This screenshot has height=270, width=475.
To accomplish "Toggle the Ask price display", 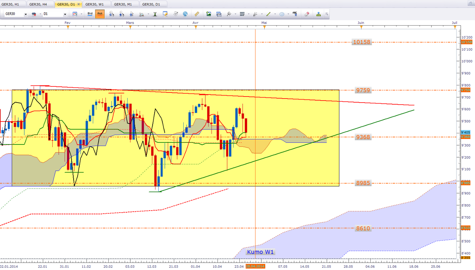I will (100, 14).
